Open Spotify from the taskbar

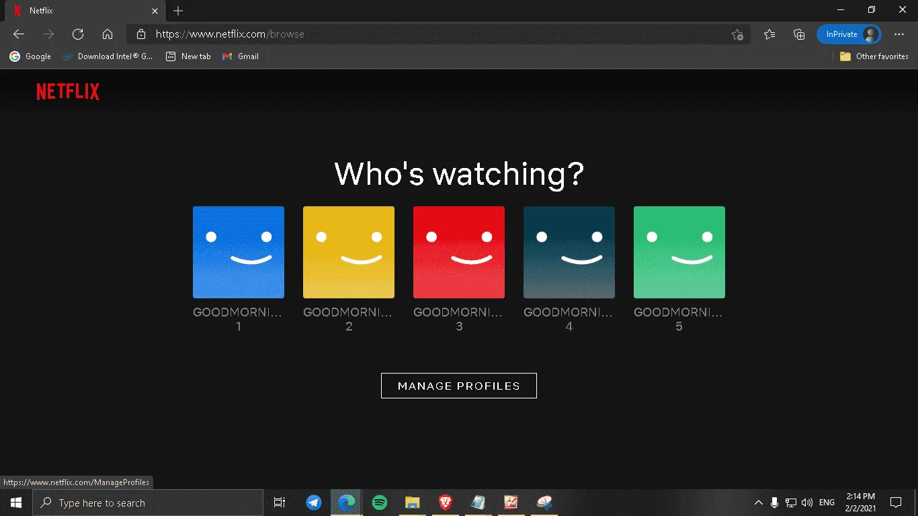click(380, 503)
